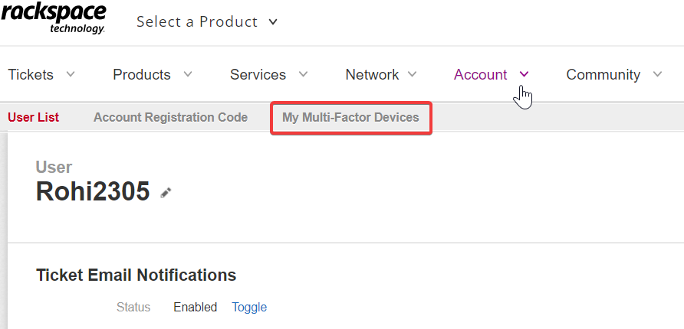Viewport: 684px width, 329px height.
Task: Expand the chevron arrow beside Network
Action: tap(412, 74)
